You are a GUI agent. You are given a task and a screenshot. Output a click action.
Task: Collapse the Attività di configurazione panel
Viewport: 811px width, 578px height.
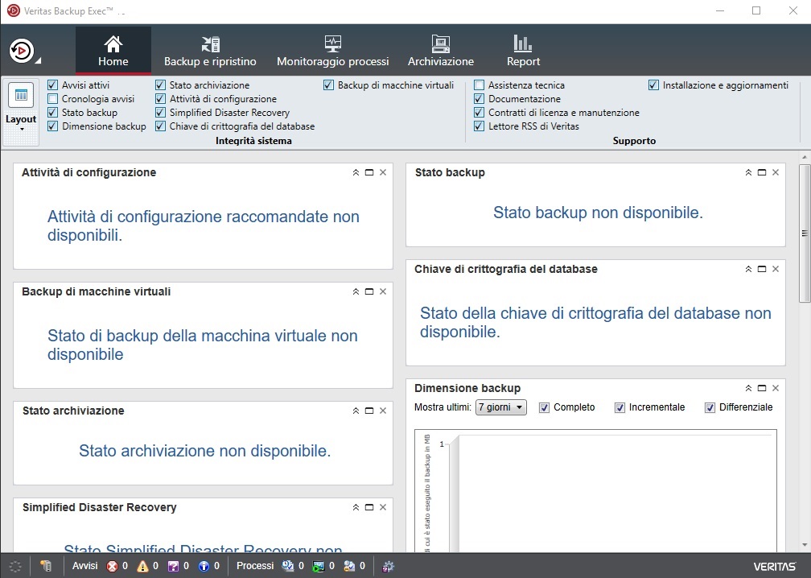(356, 172)
